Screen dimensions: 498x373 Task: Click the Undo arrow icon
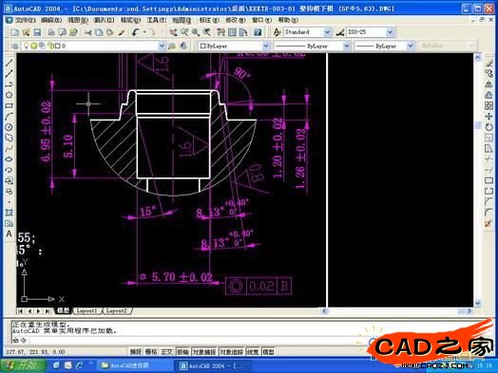[136, 32]
